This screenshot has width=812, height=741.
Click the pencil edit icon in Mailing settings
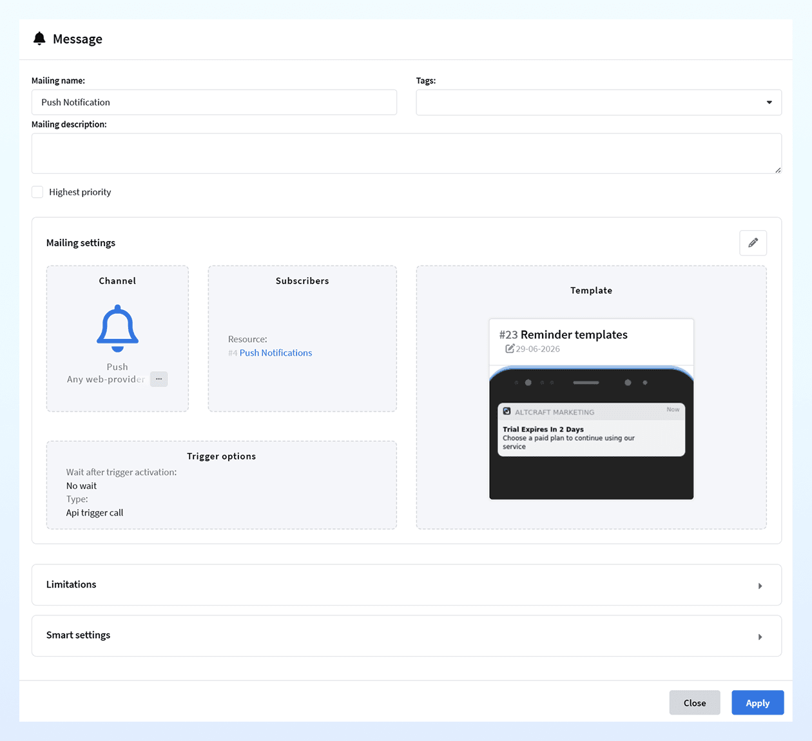pos(753,243)
